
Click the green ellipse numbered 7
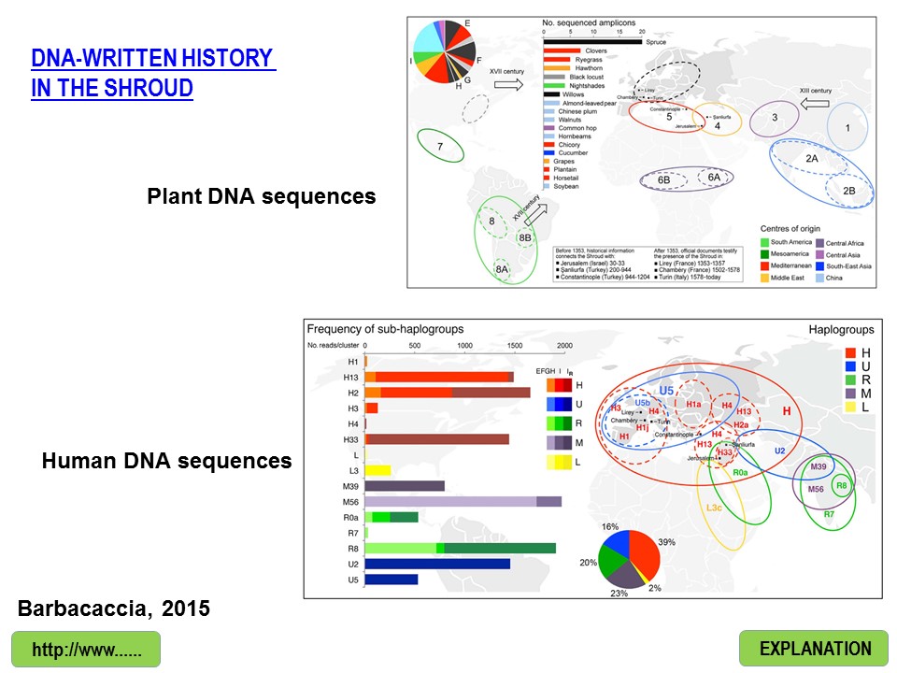[439, 146]
